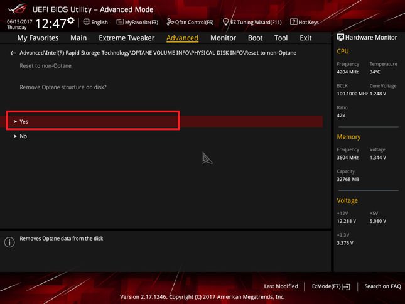405x304 pixels.
Task: Click the Version 2.17.1246 copyright text
Action: [202, 297]
